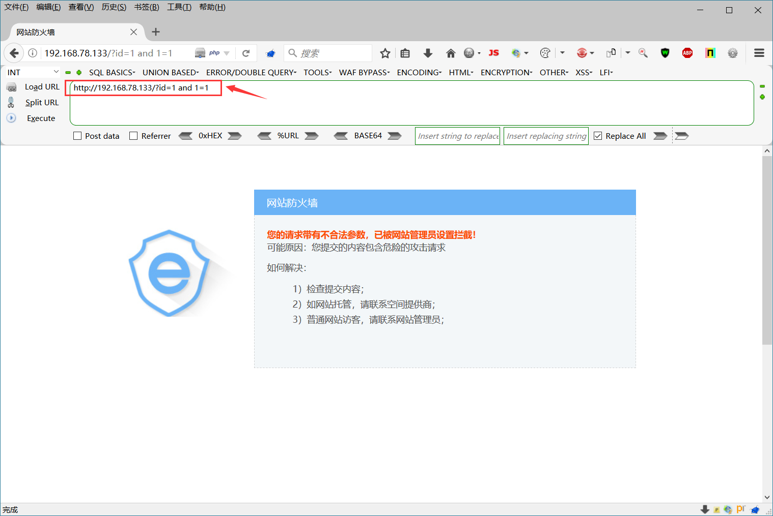Enable the Post data checkbox

click(77, 136)
